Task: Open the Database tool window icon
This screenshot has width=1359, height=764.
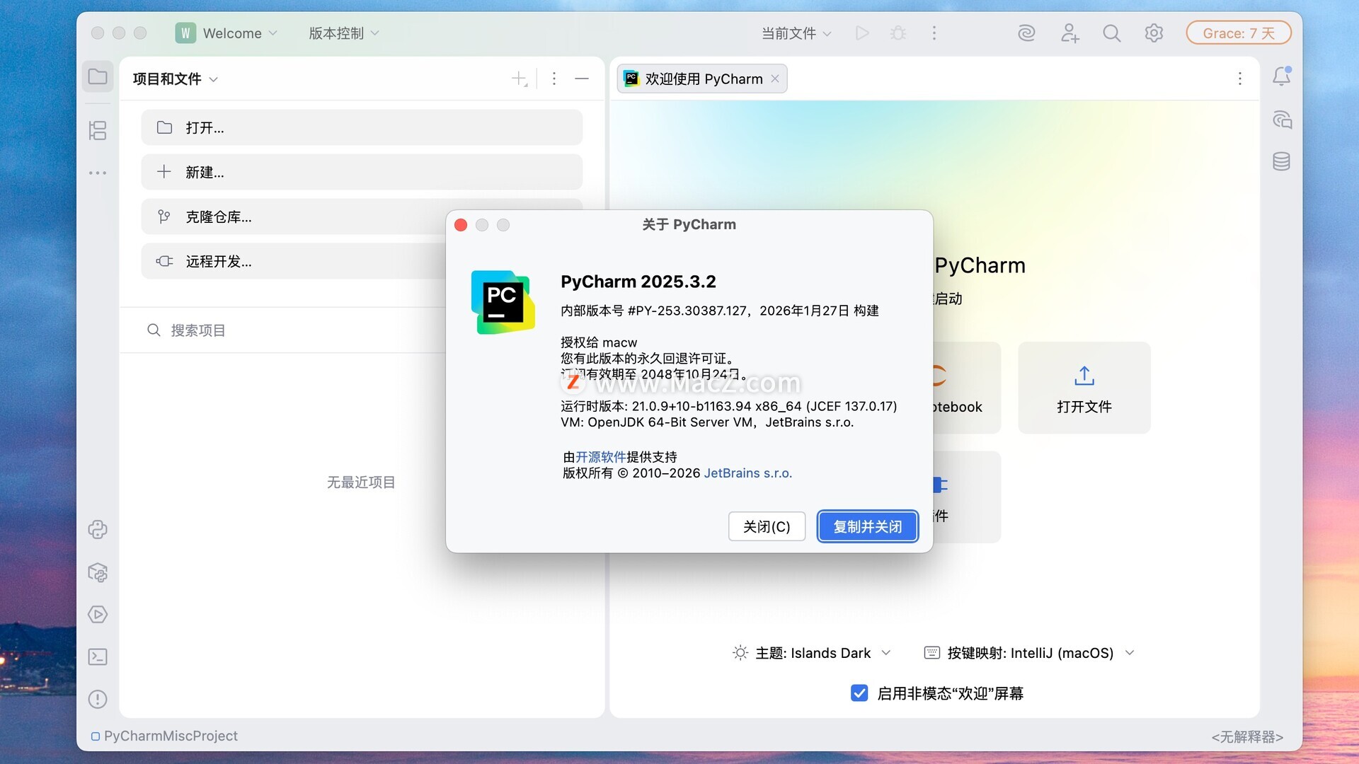Action: coord(1281,161)
